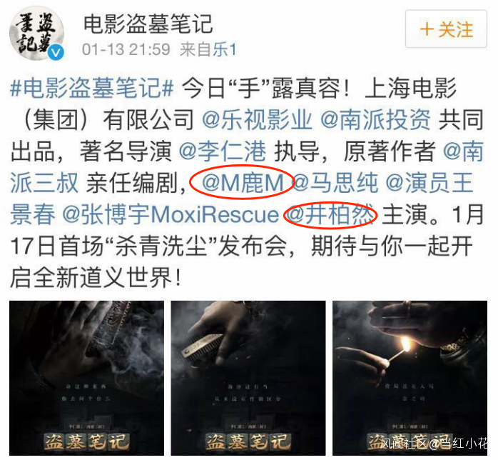Open the lit match poster thumbnail
The height and width of the screenshot is (460, 498).
(x=410, y=378)
